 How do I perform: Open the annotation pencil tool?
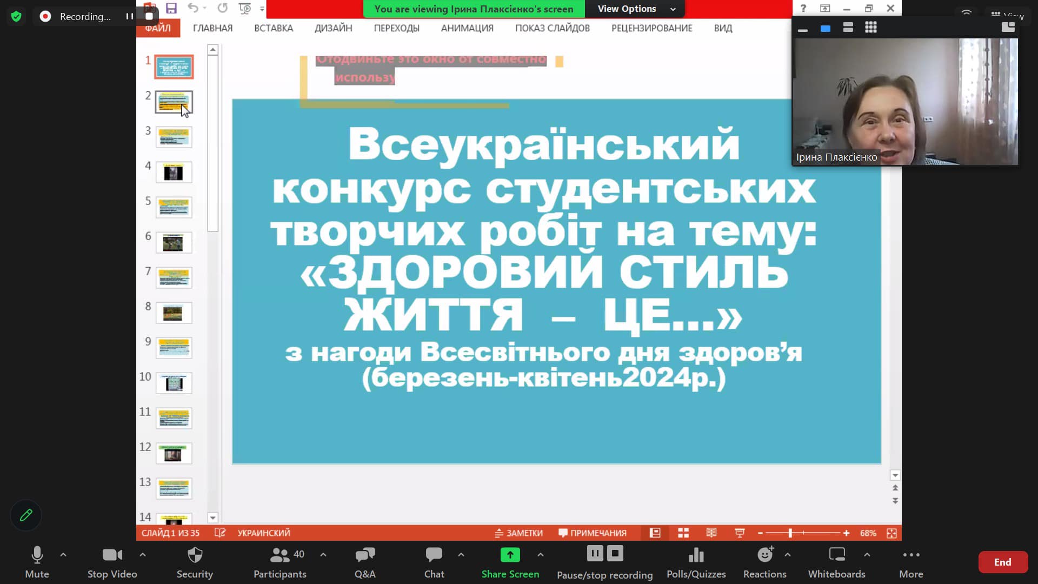coord(26,515)
